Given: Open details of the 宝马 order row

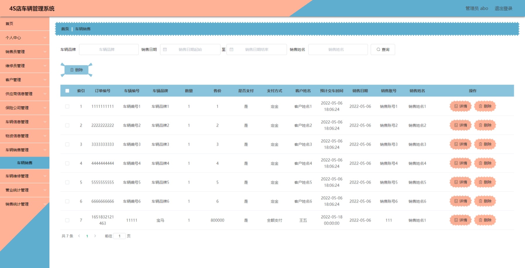Looking at the screenshot, I should pos(460,220).
